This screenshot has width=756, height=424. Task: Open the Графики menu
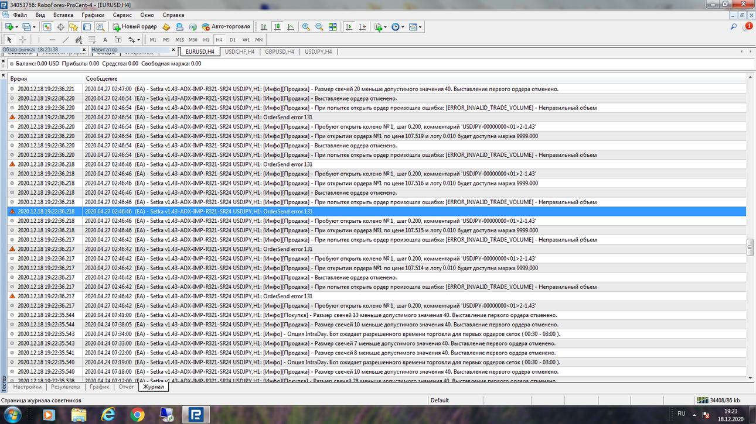pyautogui.click(x=93, y=15)
